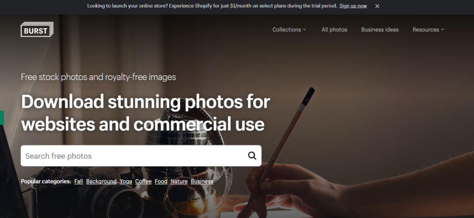Browse the Coffee popular category
474x218 pixels.
(143, 181)
